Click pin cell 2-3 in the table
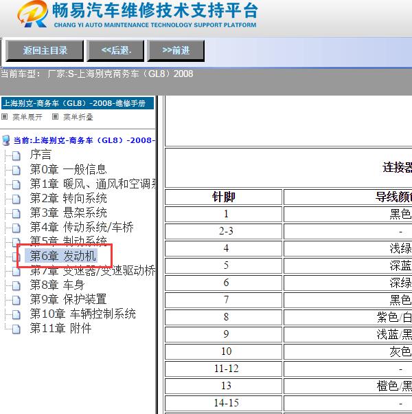The width and height of the screenshot is (412, 414). click(224, 231)
